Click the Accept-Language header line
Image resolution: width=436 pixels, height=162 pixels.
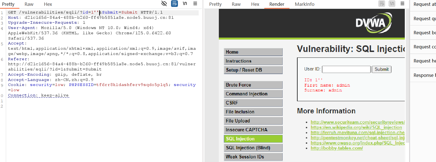(x=51, y=80)
